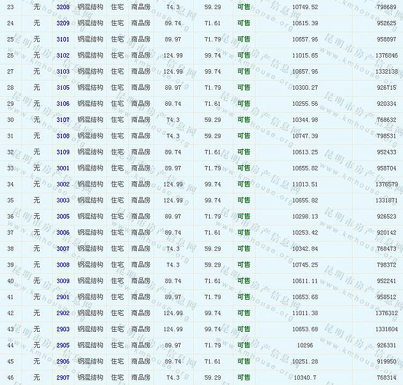Select room 3102 link
The height and width of the screenshot is (385, 403).
point(63,55)
